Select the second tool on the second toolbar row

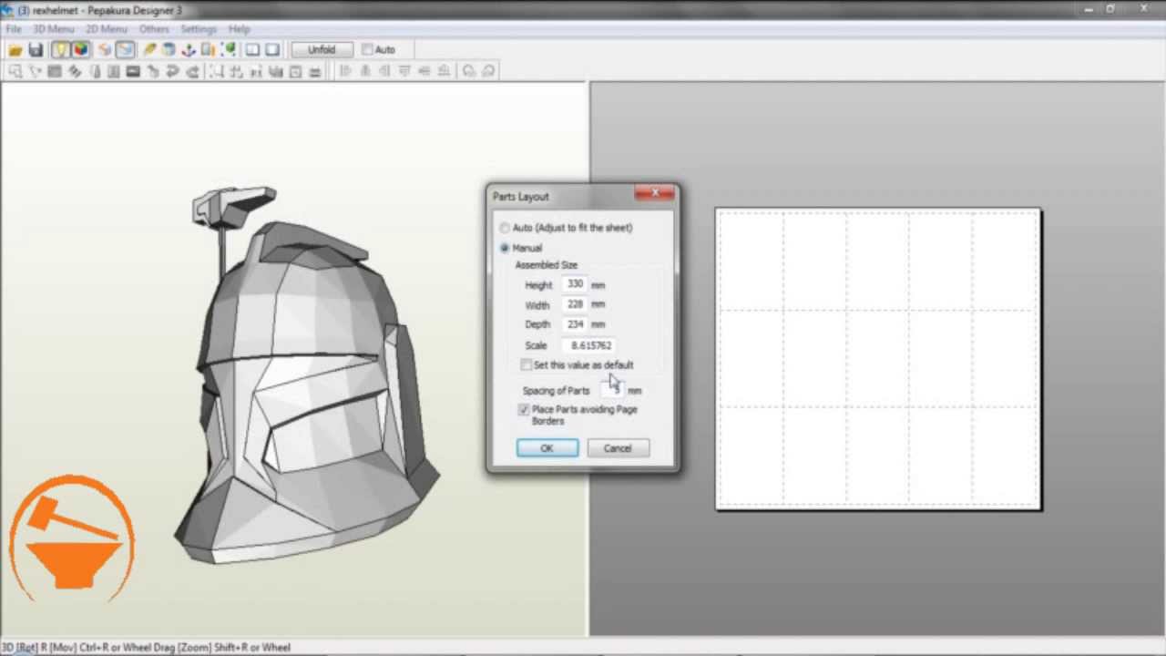(x=35, y=71)
